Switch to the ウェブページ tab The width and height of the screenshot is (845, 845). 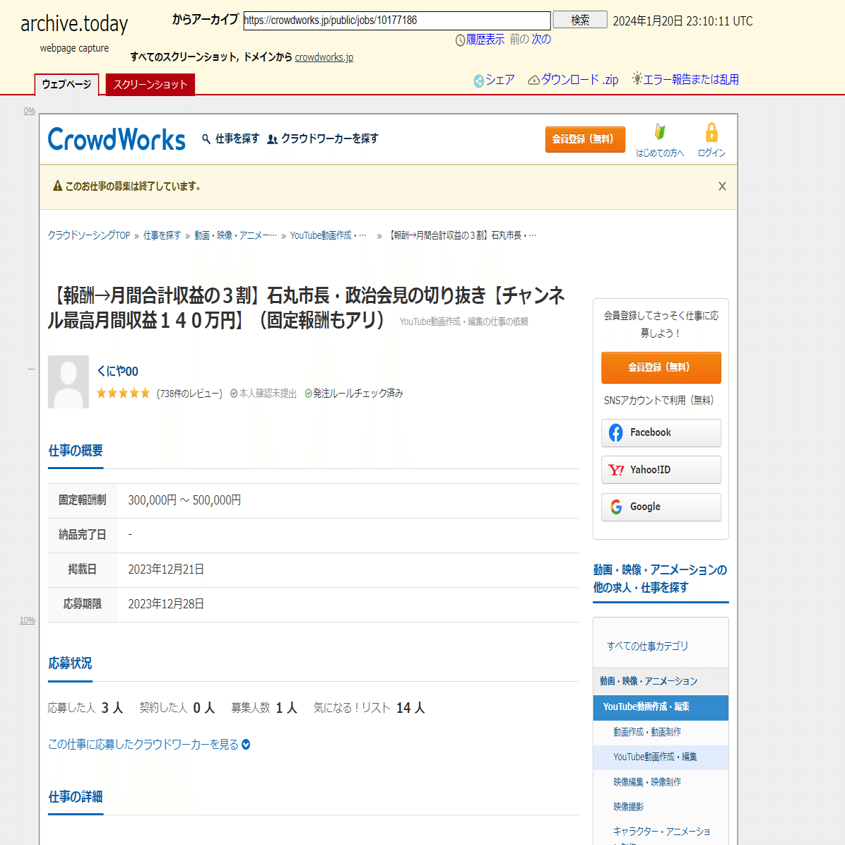67,85
